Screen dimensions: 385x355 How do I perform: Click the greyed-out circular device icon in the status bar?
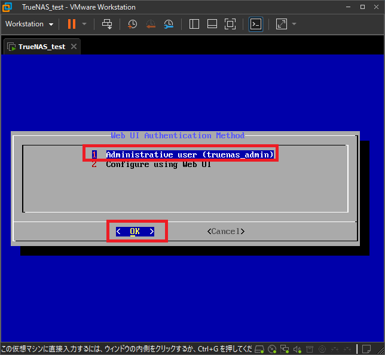[x=322, y=349]
